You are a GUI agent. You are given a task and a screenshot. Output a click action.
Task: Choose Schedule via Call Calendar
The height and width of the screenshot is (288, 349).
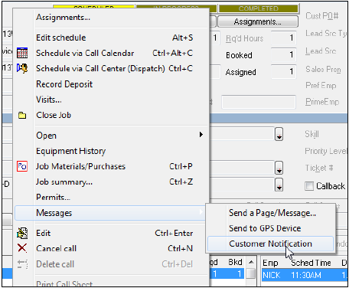112,53
